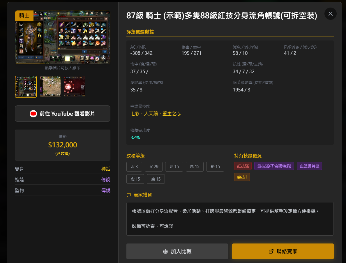The width and height of the screenshot is (346, 263).
Task: Close the account detail dialog
Action: coord(330,14)
